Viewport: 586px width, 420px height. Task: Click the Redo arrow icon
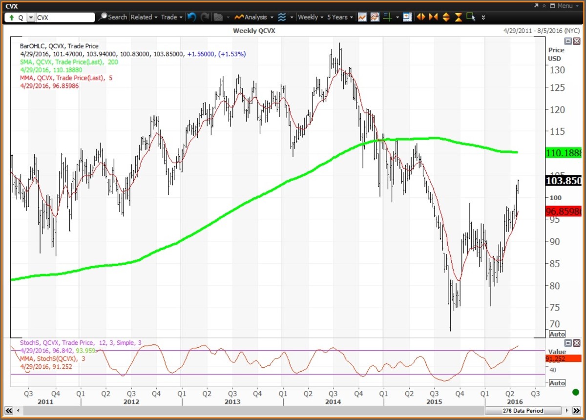click(205, 17)
